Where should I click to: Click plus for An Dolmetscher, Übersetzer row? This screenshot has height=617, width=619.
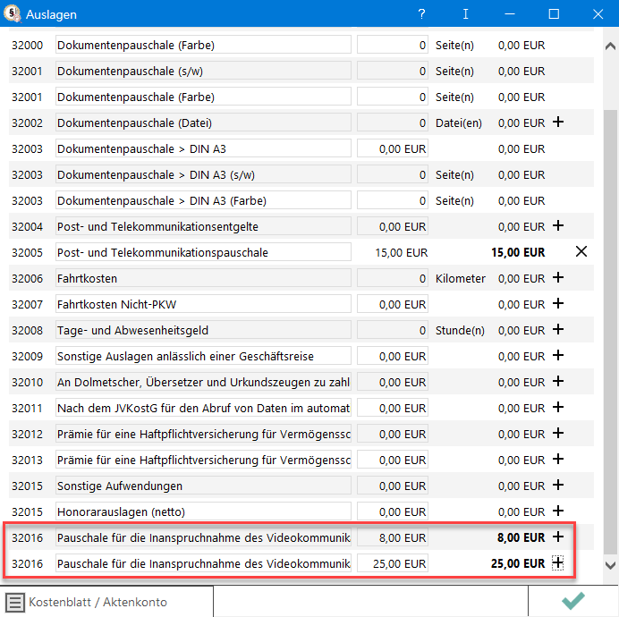coord(558,381)
